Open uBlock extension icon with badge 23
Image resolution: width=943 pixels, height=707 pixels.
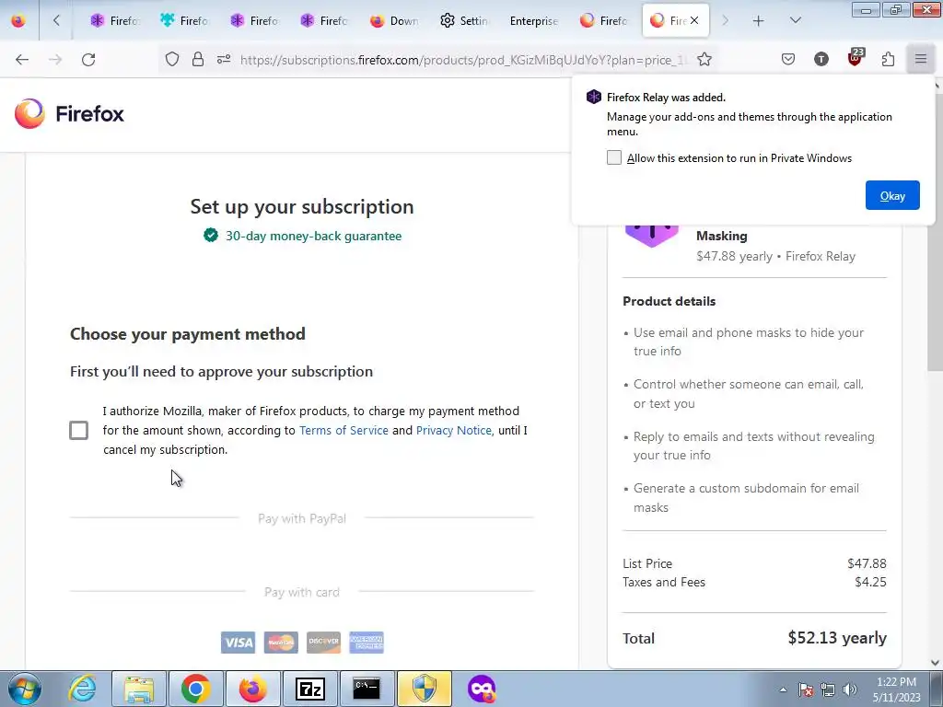pyautogui.click(x=856, y=57)
